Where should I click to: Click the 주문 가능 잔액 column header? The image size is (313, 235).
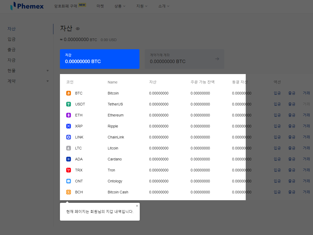[x=203, y=82]
